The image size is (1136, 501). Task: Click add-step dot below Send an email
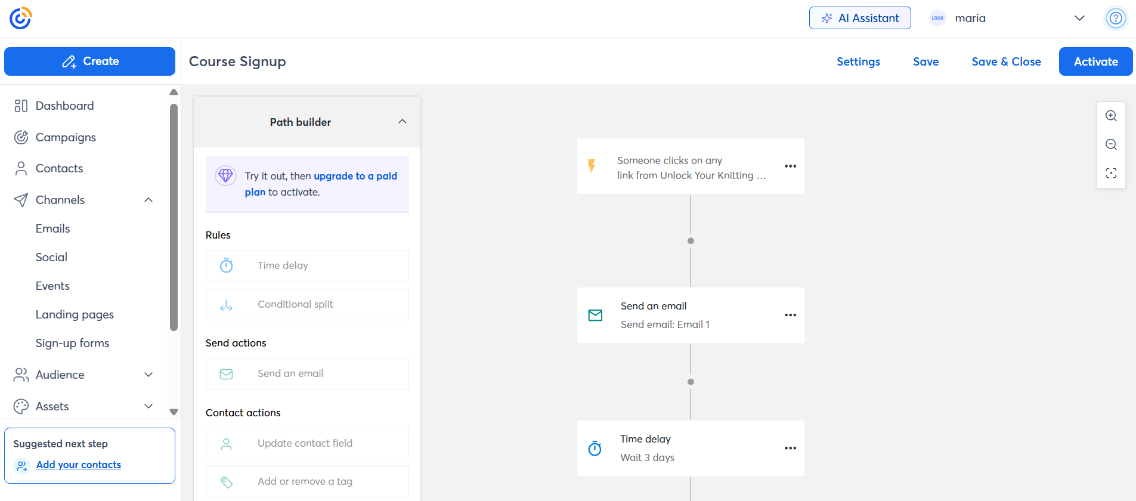click(691, 382)
